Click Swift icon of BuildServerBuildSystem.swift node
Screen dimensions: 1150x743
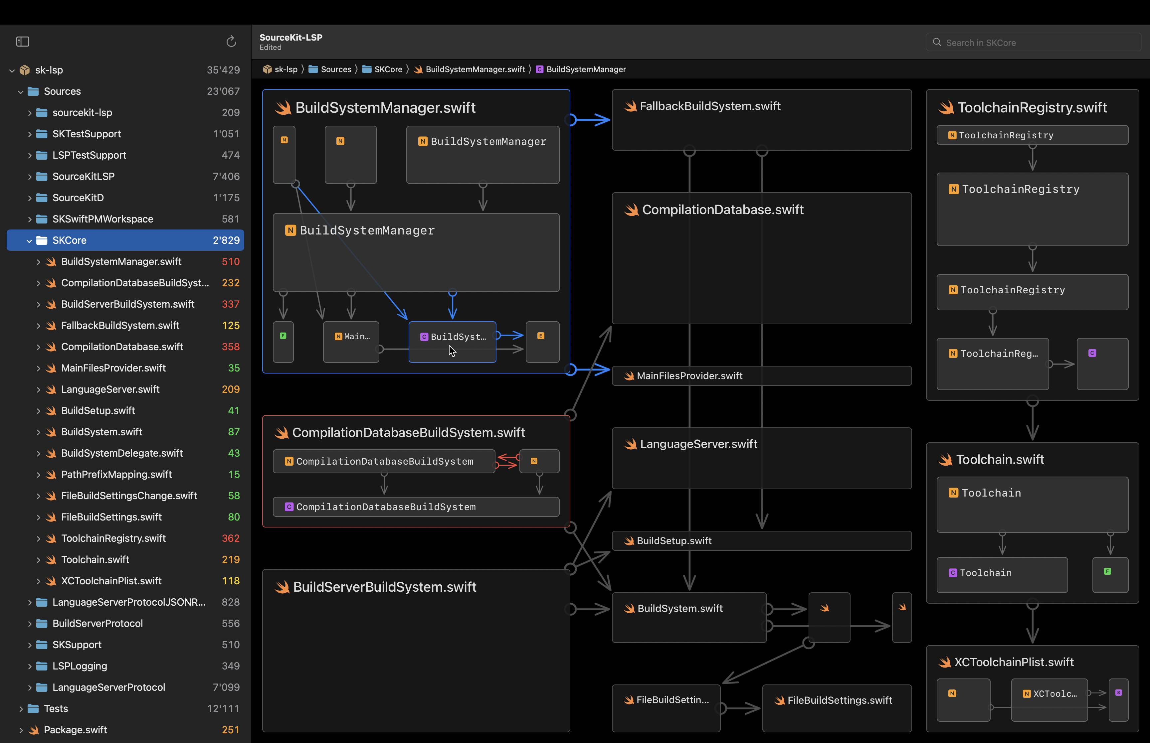(x=282, y=587)
